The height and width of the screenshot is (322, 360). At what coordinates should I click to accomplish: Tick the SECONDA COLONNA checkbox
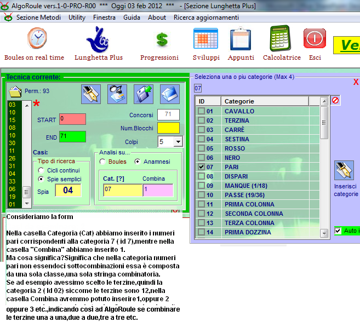201,214
